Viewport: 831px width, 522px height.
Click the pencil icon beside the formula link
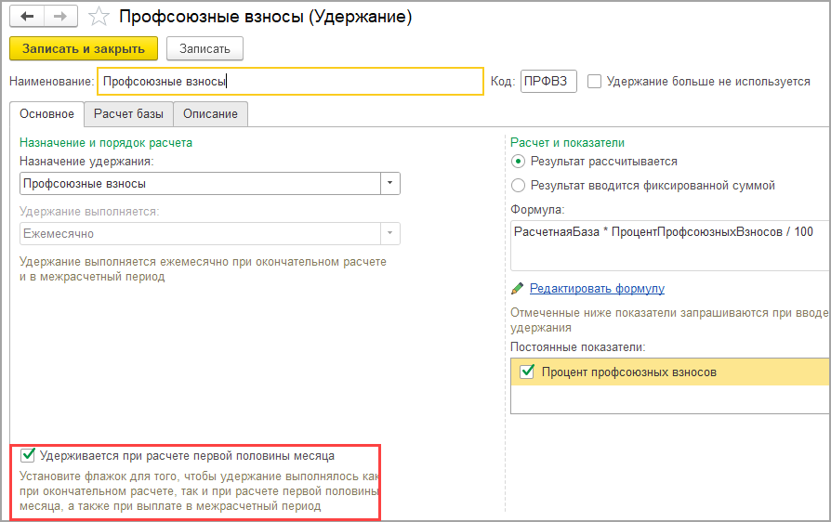tap(518, 289)
